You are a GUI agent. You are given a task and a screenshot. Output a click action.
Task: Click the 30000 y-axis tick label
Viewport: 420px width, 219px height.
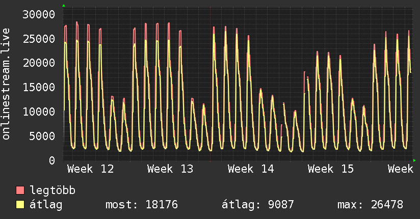[x=40, y=14]
